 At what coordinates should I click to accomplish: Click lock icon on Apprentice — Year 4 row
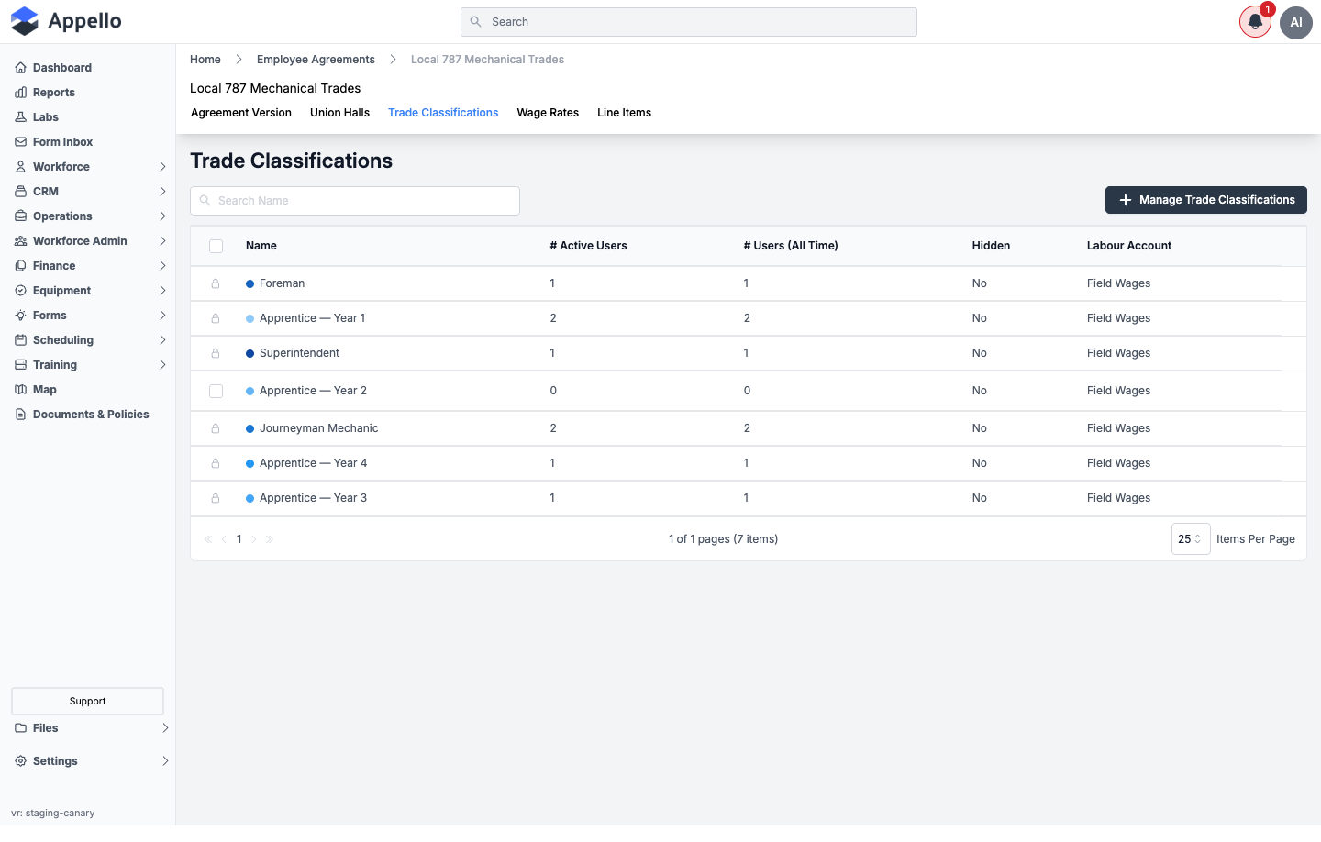(x=216, y=464)
